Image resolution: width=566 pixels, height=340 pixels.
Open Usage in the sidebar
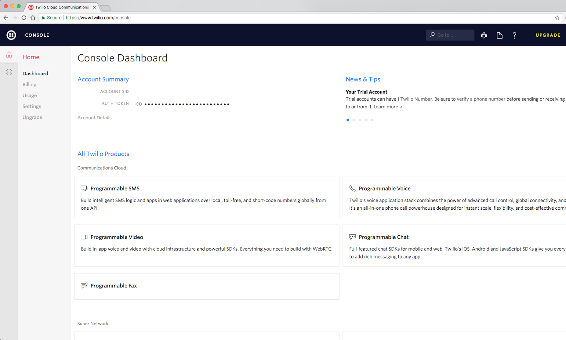[x=30, y=95]
